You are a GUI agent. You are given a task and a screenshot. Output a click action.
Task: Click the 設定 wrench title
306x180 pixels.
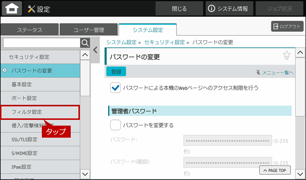(39, 9)
